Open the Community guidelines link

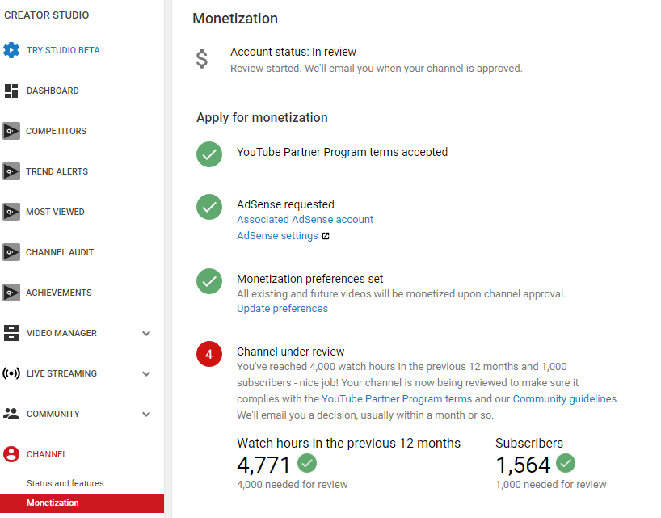click(565, 398)
